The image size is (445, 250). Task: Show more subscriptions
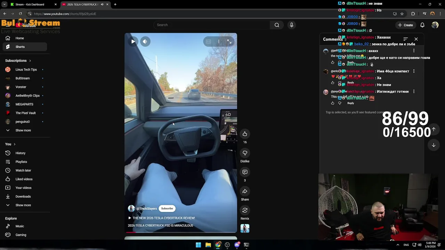point(24,130)
